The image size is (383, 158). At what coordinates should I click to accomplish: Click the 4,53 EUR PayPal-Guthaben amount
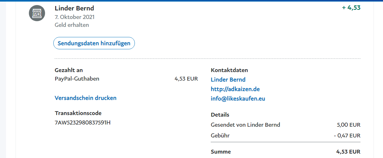coord(186,79)
